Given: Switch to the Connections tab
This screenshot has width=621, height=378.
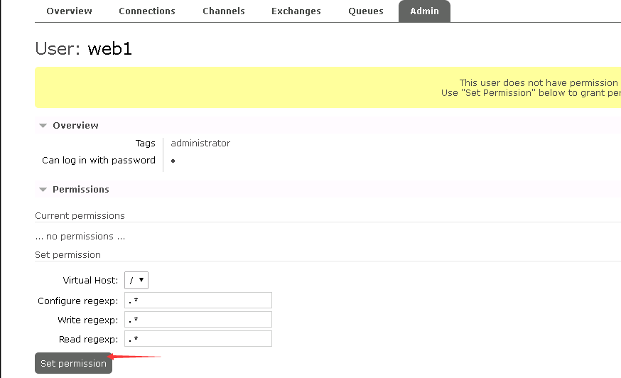Looking at the screenshot, I should tap(146, 11).
